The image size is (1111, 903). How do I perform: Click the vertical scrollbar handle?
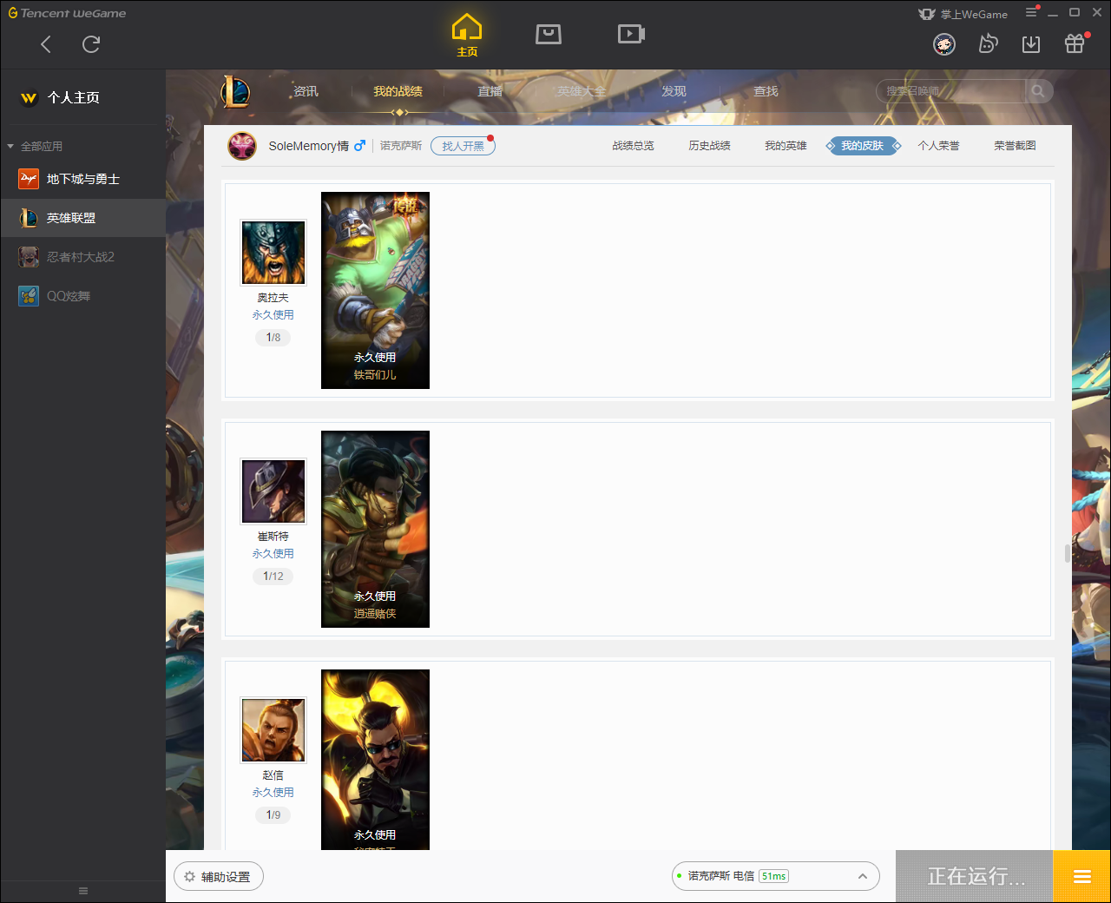tap(1067, 553)
